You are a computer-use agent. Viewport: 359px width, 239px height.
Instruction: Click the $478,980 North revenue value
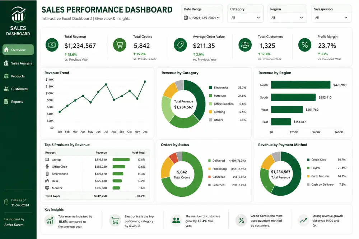click(x=340, y=85)
